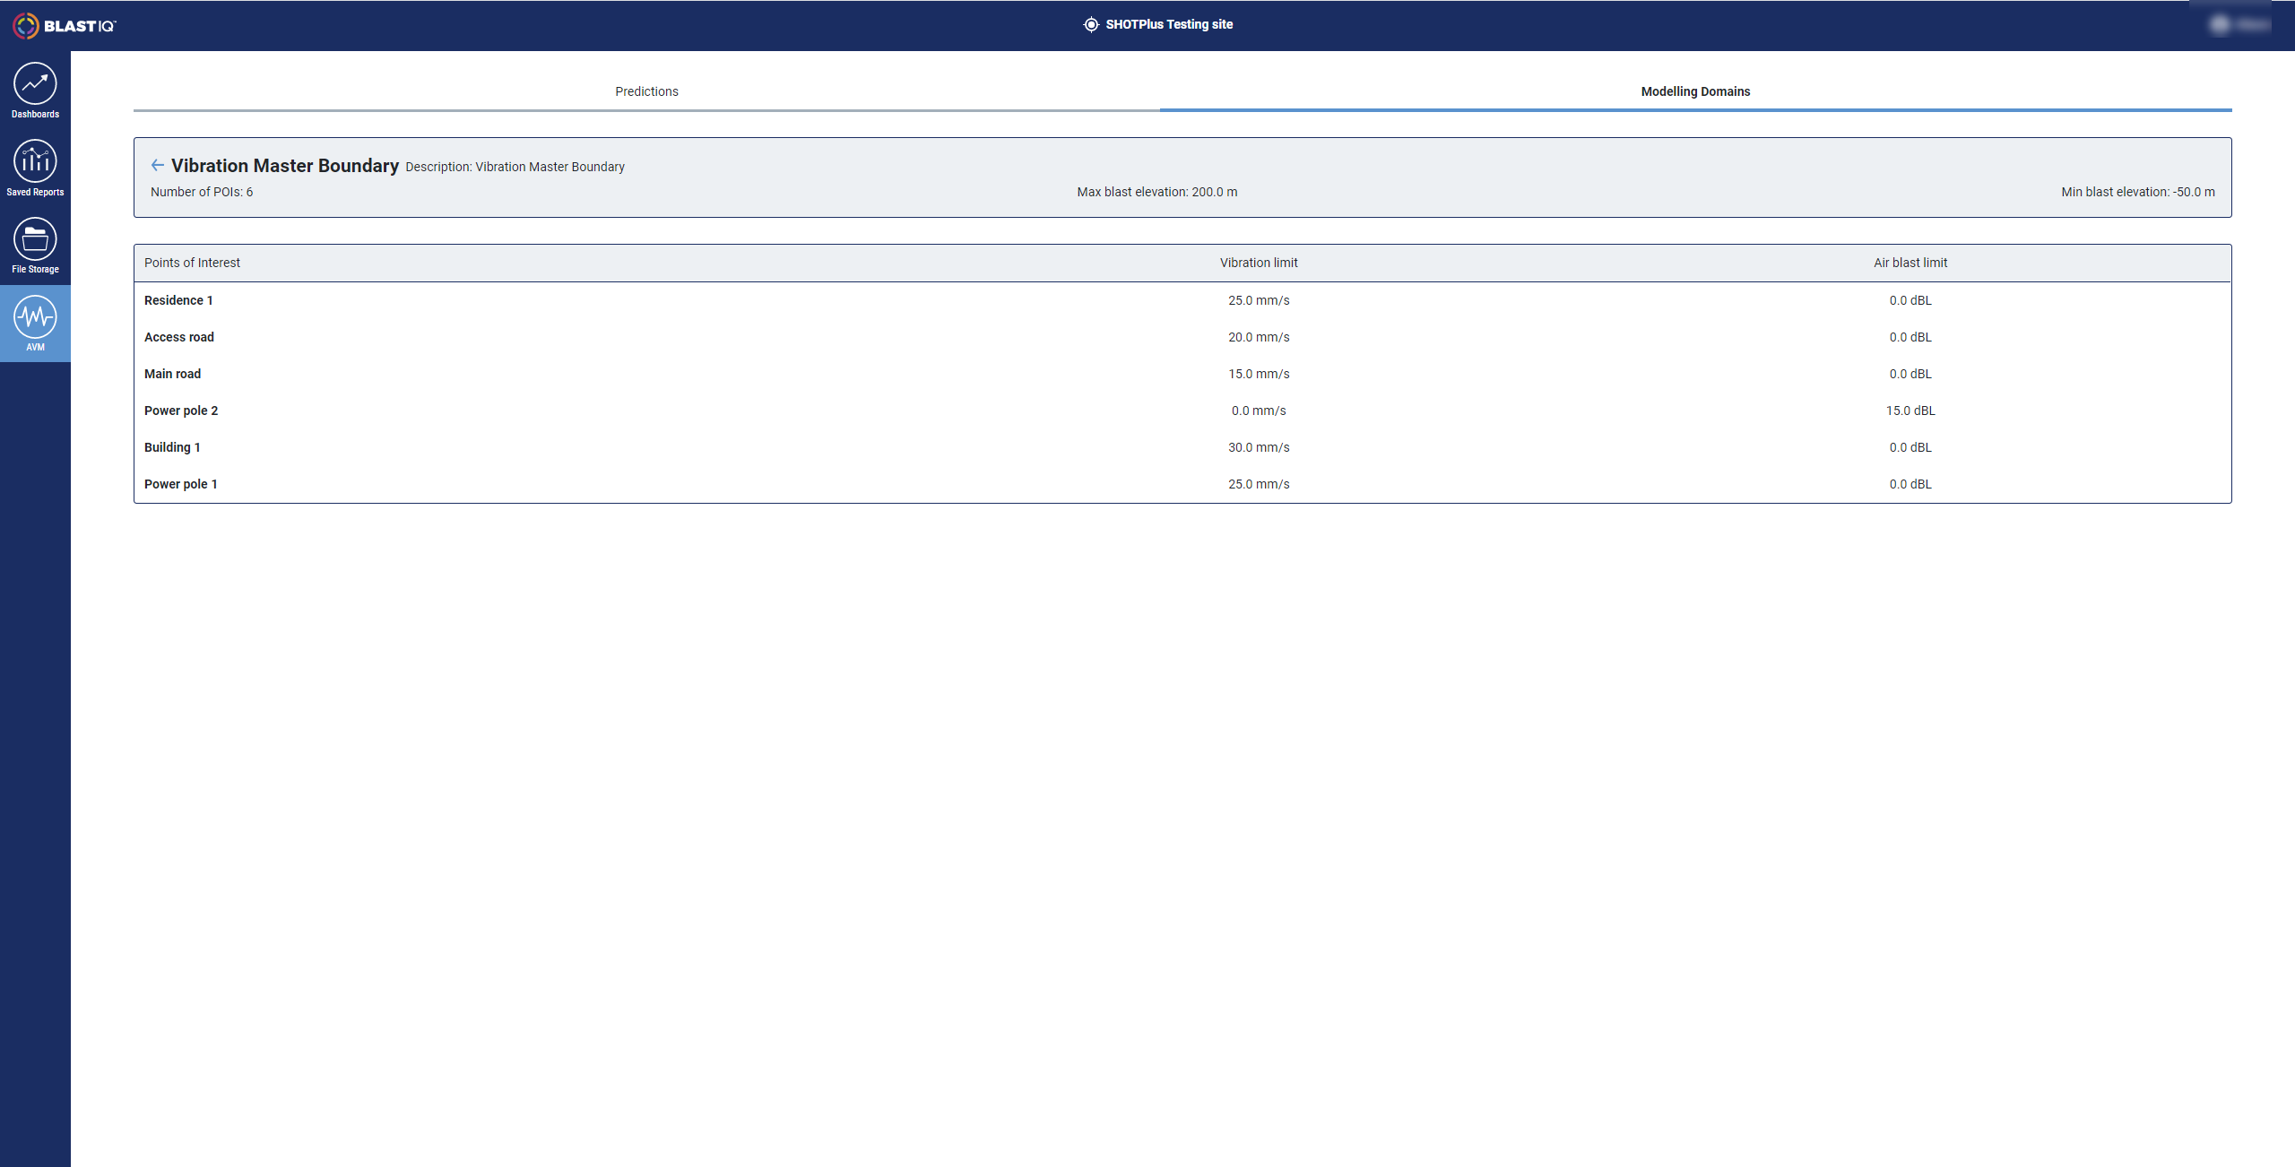Screen dimensions: 2295x1167
Task: Click the site target icon beside SHOTPlus
Action: [1091, 25]
